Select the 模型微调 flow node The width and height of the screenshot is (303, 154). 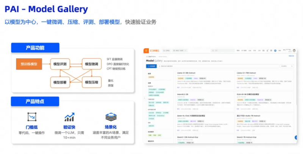92,64
